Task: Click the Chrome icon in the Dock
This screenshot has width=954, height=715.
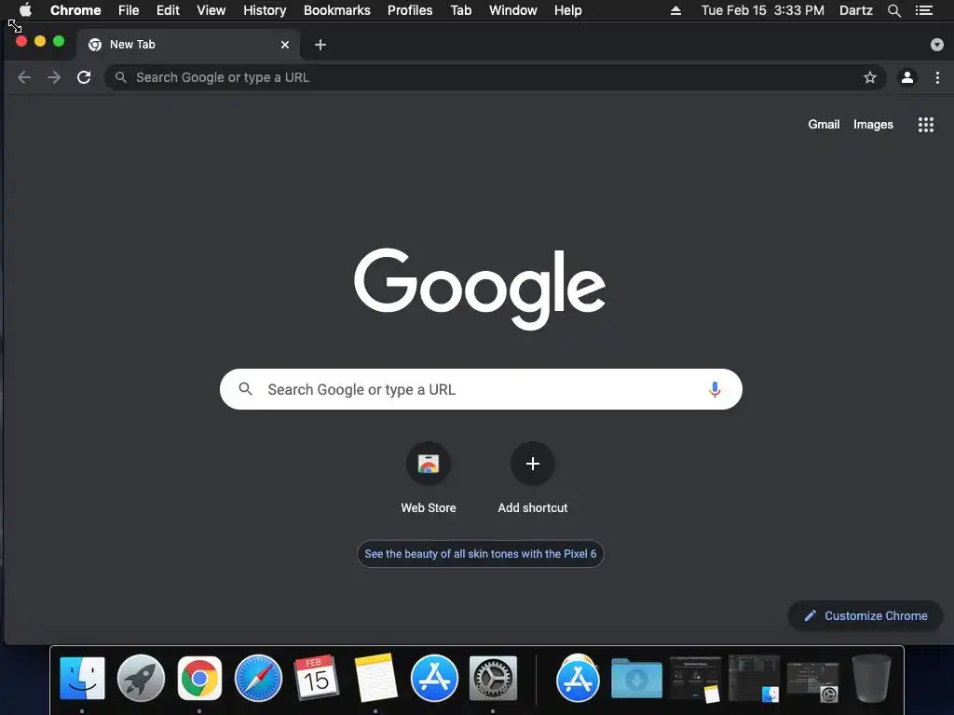Action: point(199,678)
